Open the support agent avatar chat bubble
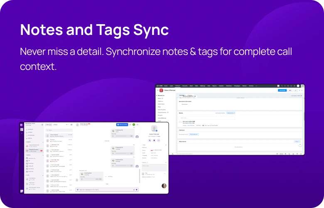324x208 pixels. pos(164,186)
